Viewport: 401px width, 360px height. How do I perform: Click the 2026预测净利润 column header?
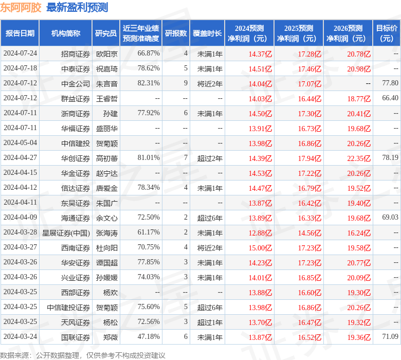pyautogui.click(x=348, y=33)
